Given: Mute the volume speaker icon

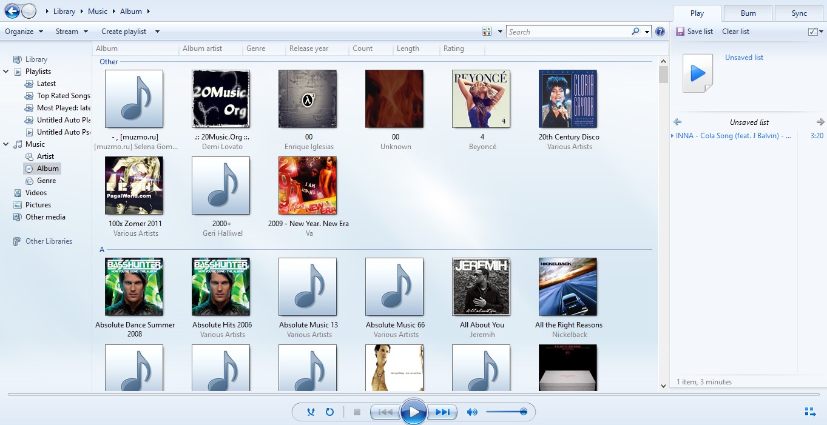Looking at the screenshot, I should [x=472, y=412].
